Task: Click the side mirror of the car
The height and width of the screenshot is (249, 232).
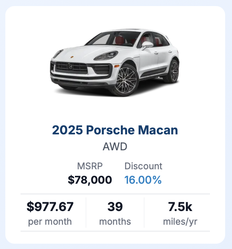Action: point(147,45)
